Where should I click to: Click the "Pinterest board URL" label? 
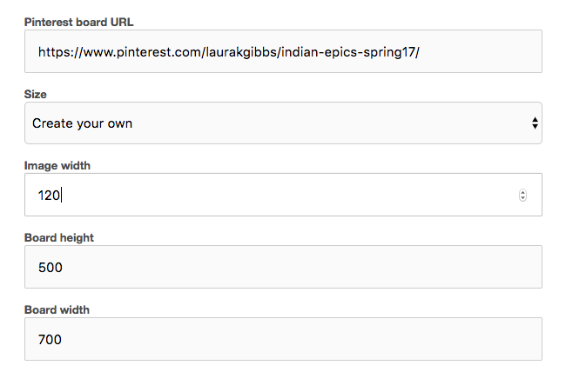point(79,21)
